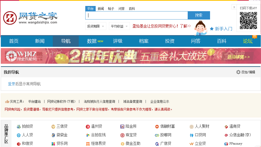261x147 pixels.
Task: Open 投资 in the navigation bar
Action: pos(169,41)
